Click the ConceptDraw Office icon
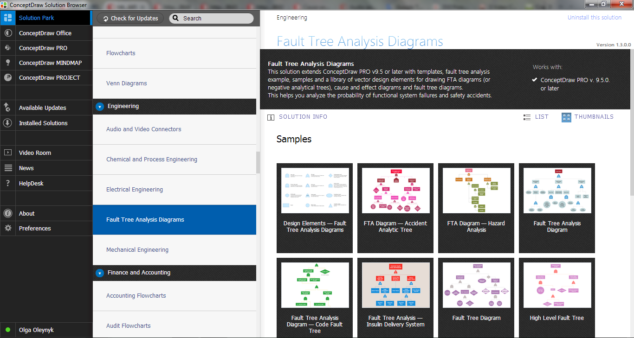Screen dimensions: 634x338 click(x=7, y=33)
